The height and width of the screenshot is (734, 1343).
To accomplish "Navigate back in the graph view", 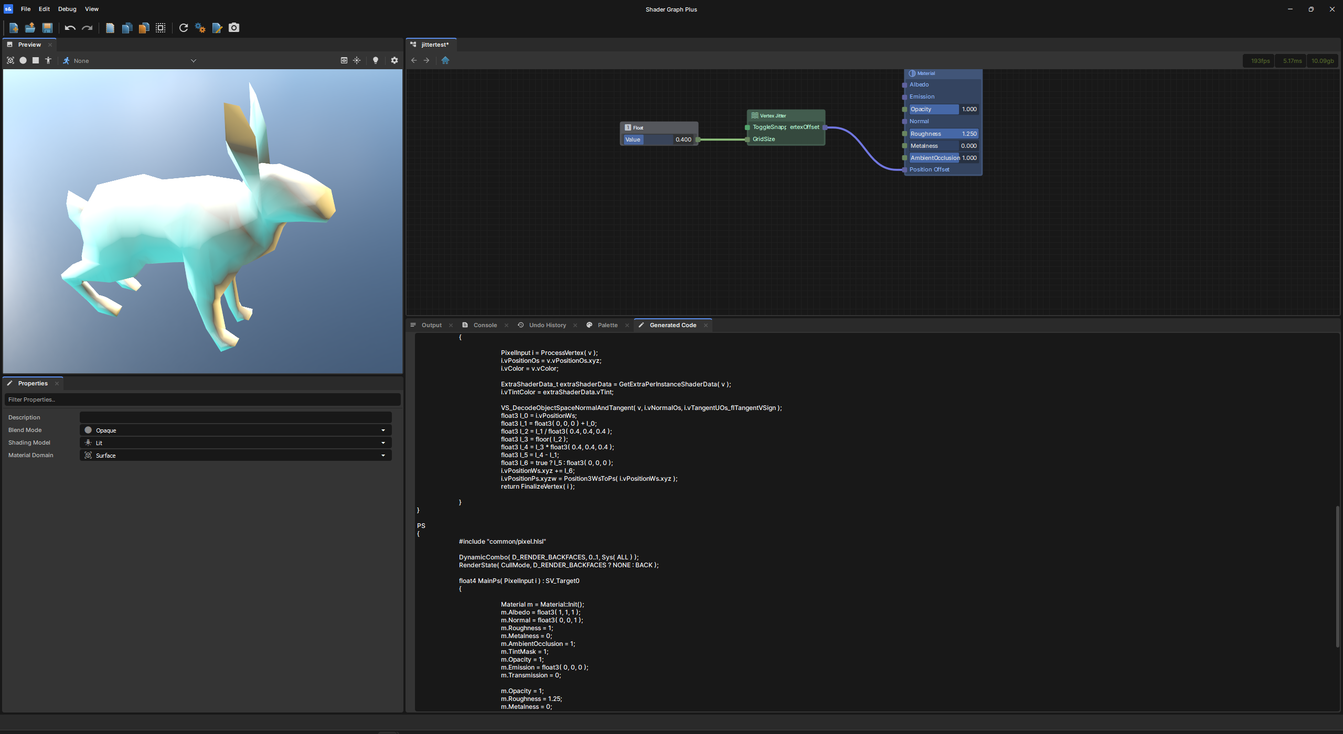I will click(x=414, y=60).
